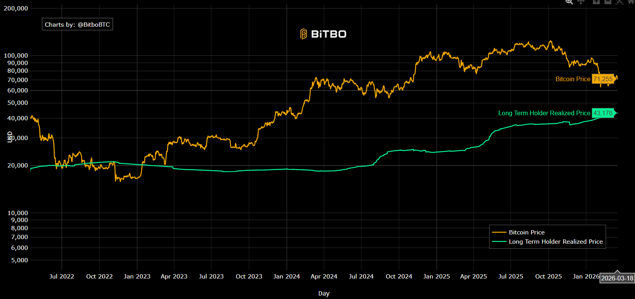Click the 100,000 y-axis label

[x=16, y=55]
